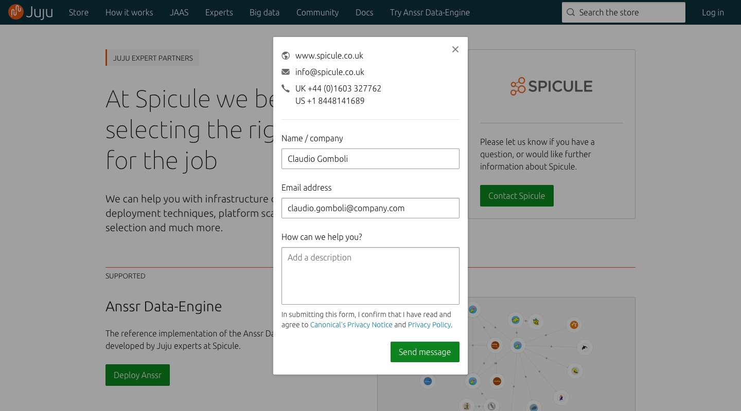Viewport: 741px width, 411px height.
Task: Click the How can we help description box
Action: click(370, 276)
